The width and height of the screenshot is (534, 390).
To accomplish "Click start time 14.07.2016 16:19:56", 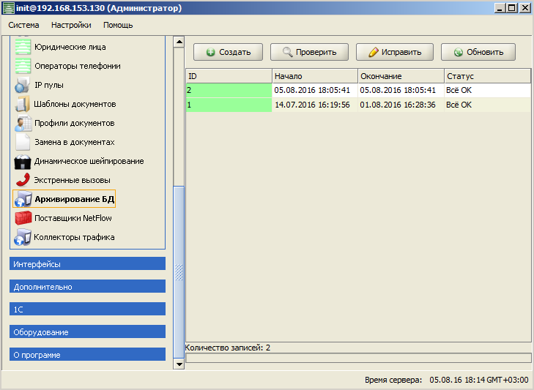I will point(312,105).
